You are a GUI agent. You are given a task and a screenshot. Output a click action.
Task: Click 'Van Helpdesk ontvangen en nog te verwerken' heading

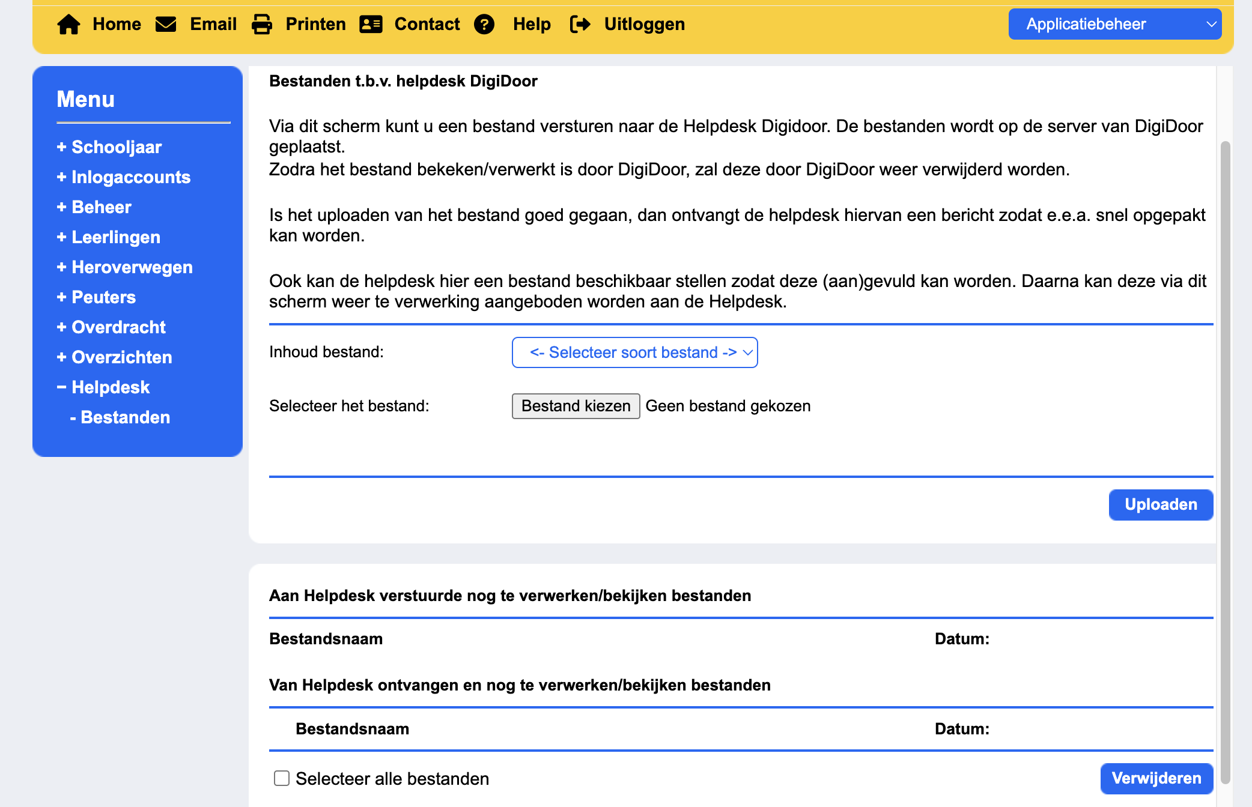tap(520, 685)
